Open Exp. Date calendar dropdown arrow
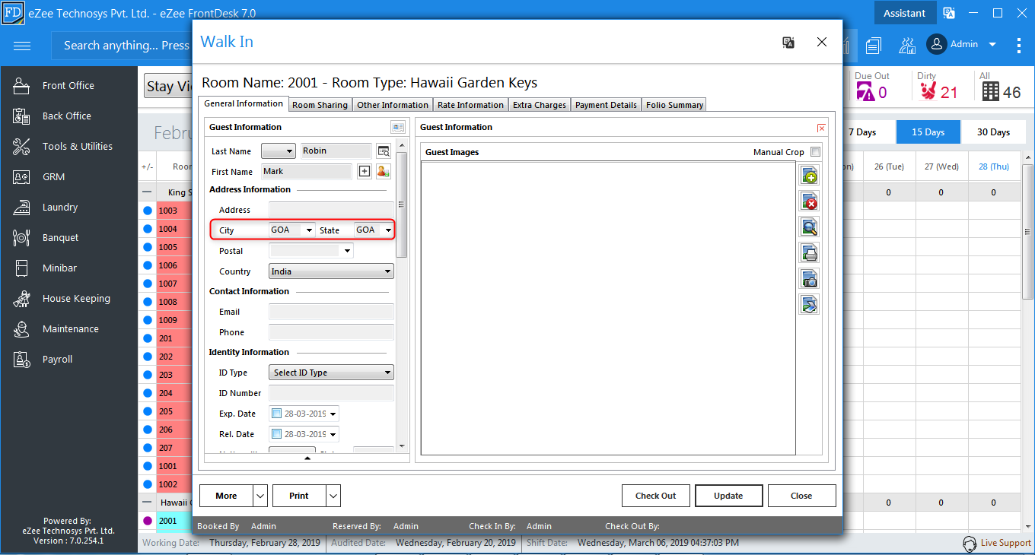This screenshot has height=555, width=1035. coord(333,414)
